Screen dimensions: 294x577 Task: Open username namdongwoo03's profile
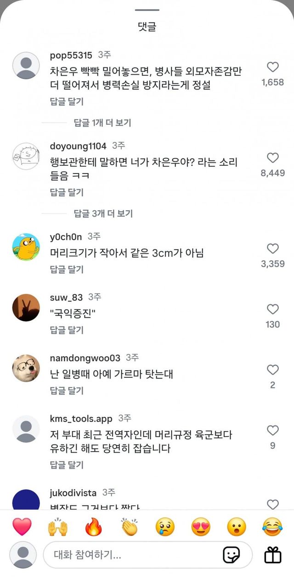click(x=85, y=358)
